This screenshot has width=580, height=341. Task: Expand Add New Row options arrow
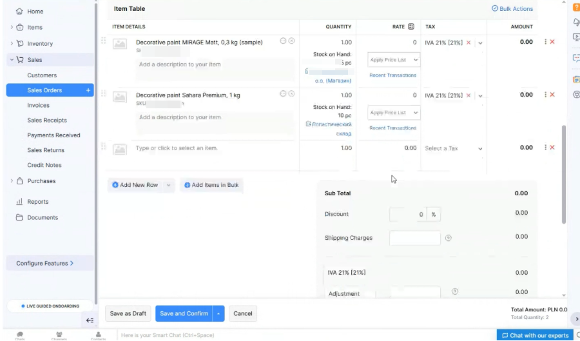pyautogui.click(x=169, y=185)
